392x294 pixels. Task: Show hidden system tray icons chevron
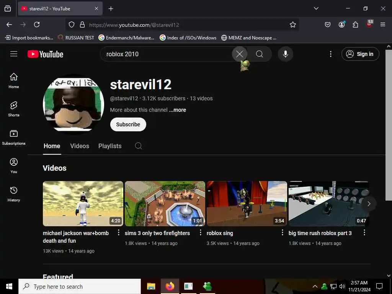315,286
